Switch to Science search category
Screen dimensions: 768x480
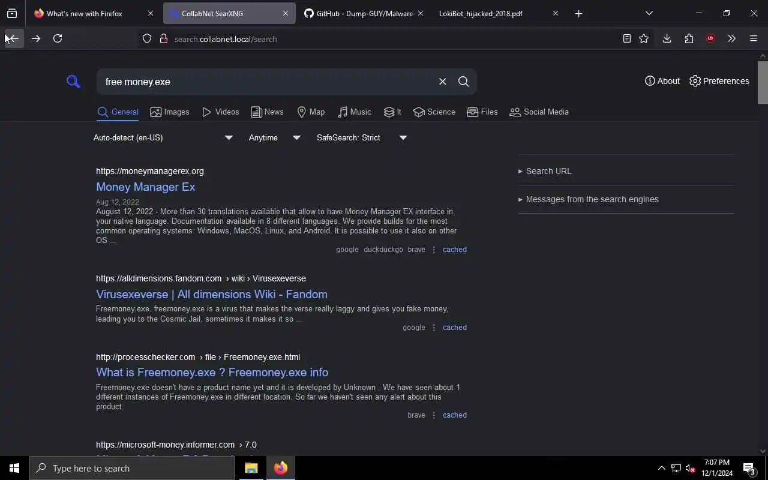tap(434, 112)
